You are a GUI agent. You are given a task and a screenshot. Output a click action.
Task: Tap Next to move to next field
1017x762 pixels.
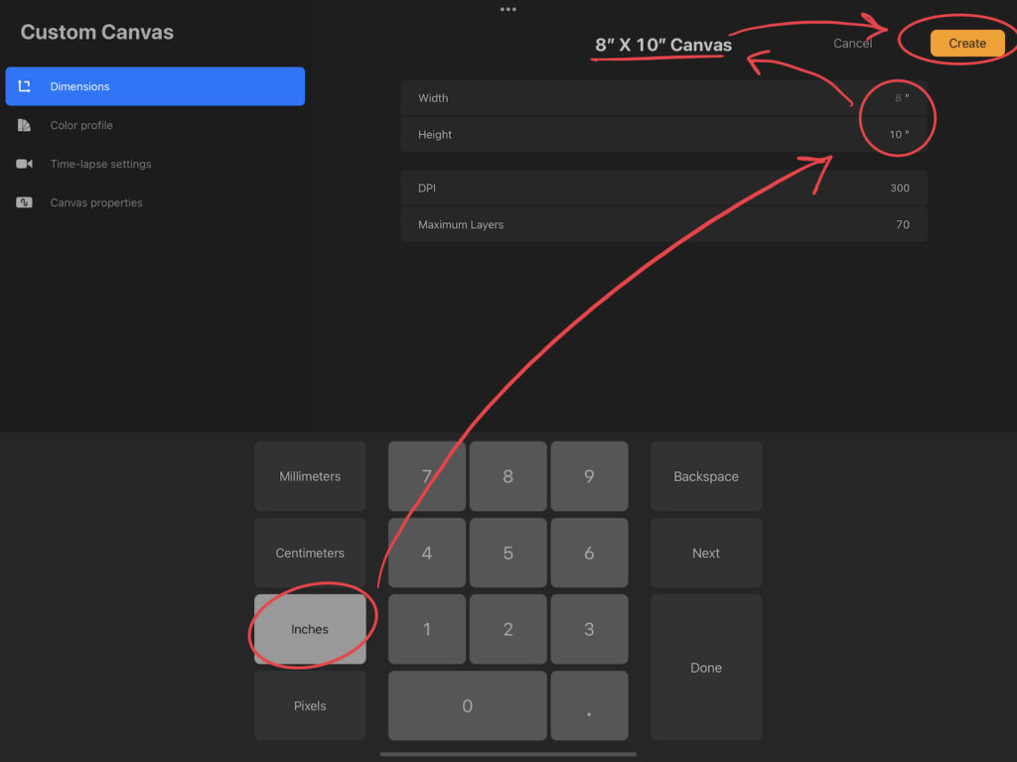(706, 553)
